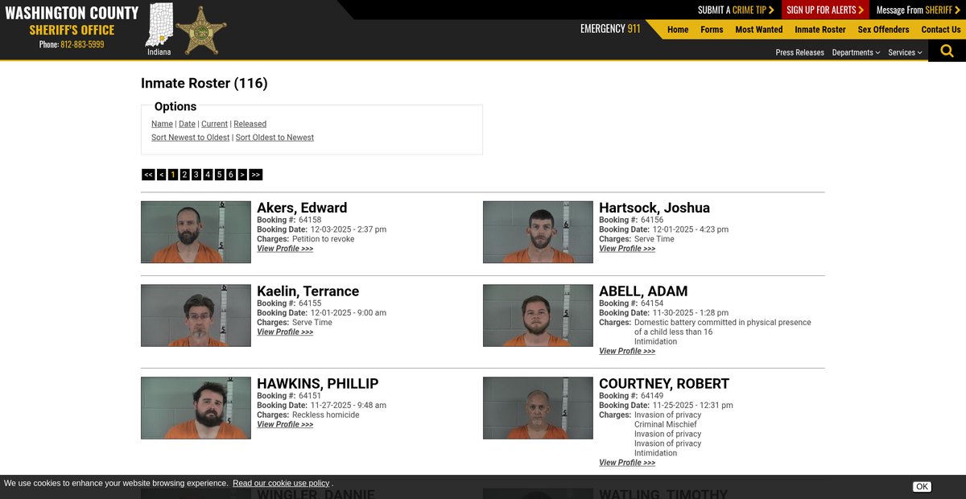Go to first page with << button

point(148,175)
